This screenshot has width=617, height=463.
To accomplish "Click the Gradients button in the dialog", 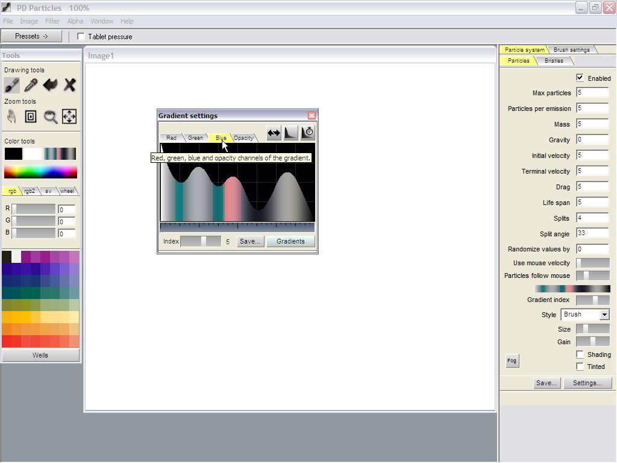I will [290, 241].
